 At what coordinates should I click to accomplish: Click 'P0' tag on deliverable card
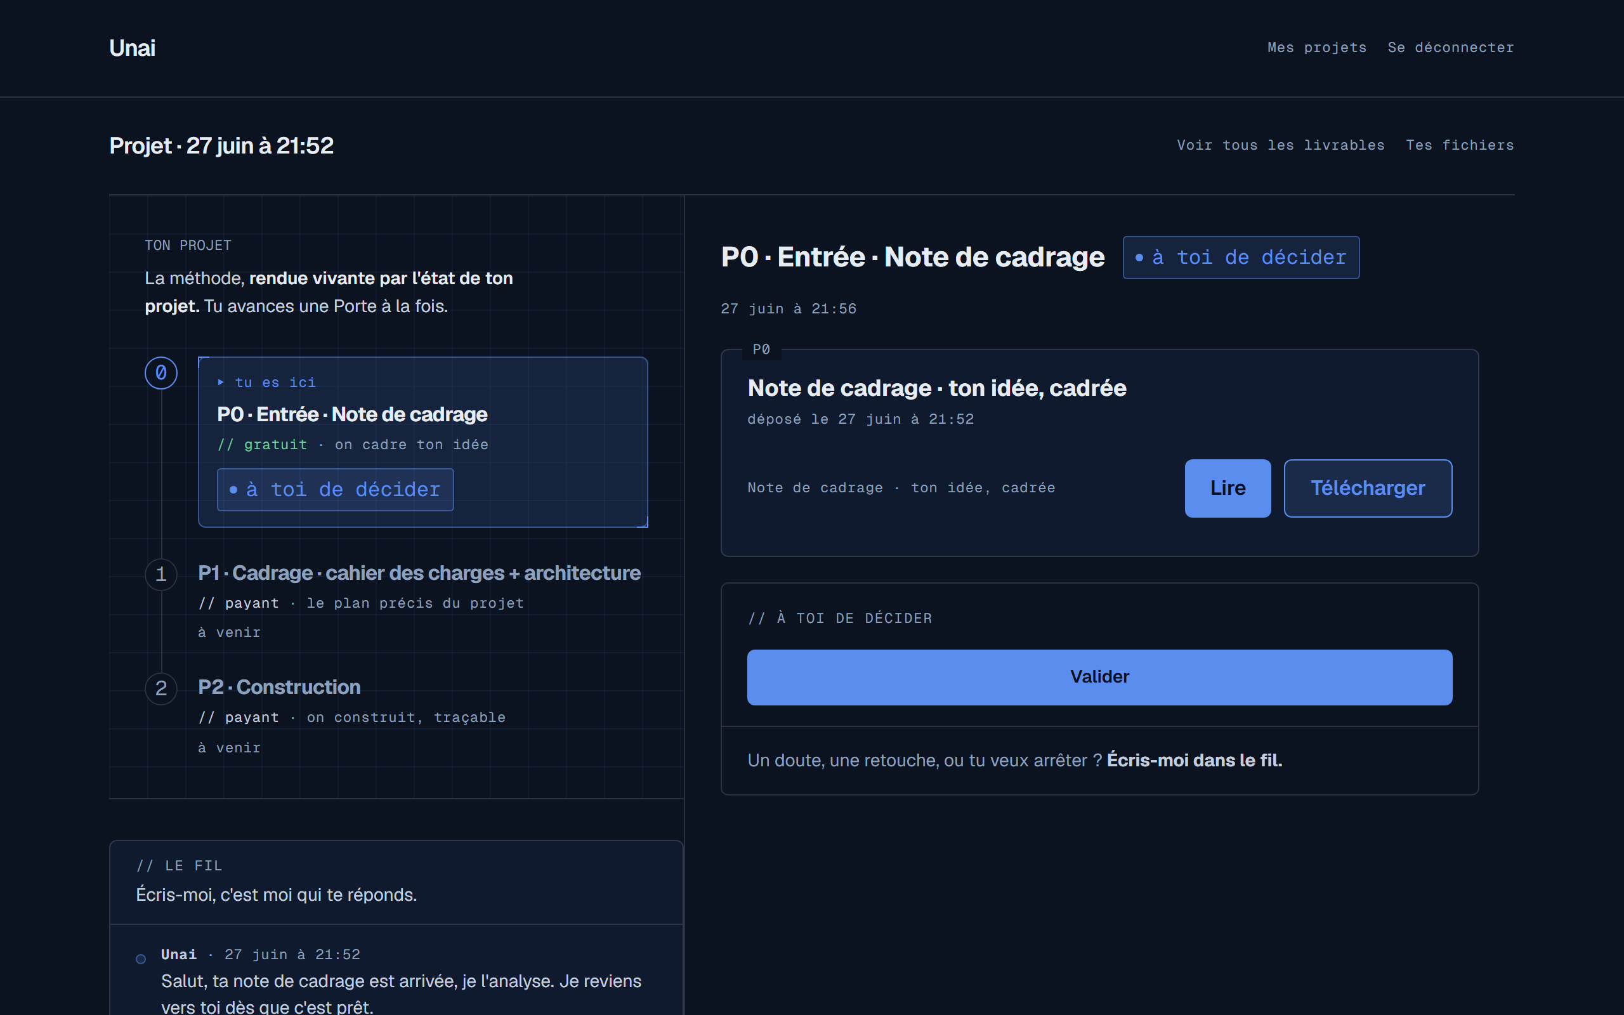click(761, 349)
